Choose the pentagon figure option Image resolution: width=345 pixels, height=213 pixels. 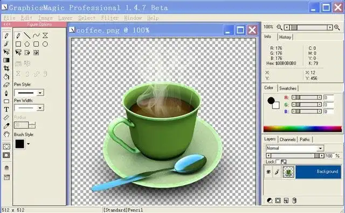(x=27, y=44)
